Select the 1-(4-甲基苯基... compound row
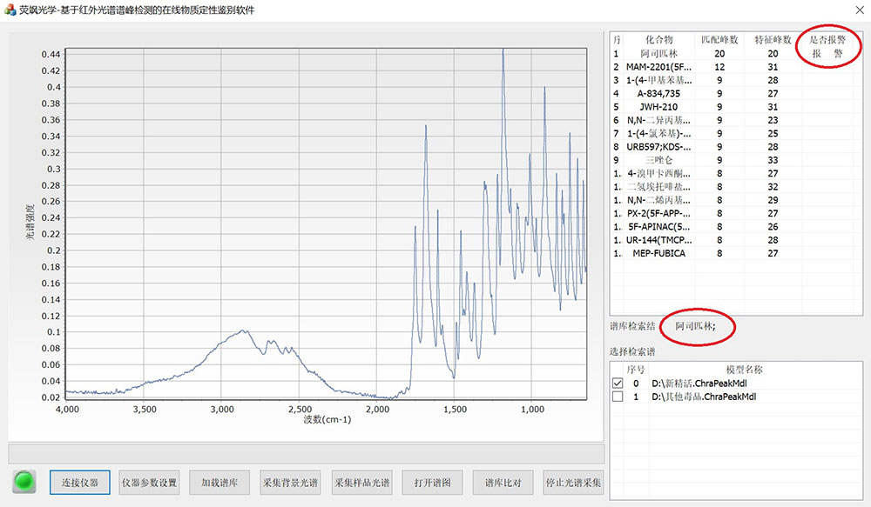Viewport: 871px width, 507px height. [736, 80]
